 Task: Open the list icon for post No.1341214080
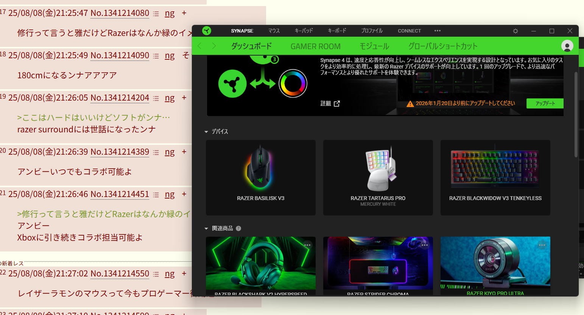(156, 14)
